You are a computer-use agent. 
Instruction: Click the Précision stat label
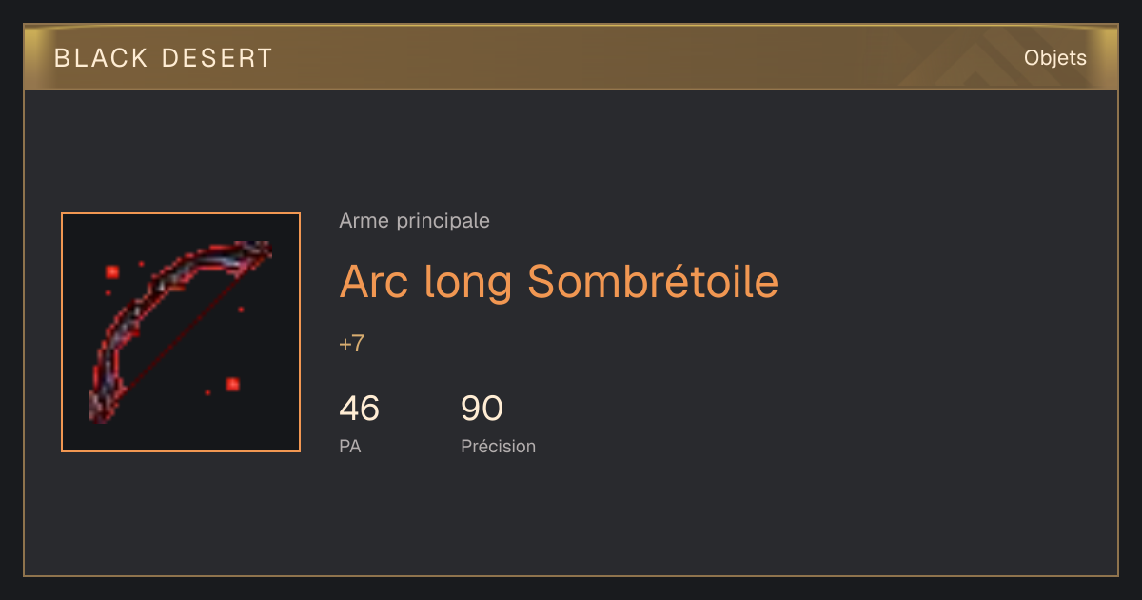click(x=499, y=446)
